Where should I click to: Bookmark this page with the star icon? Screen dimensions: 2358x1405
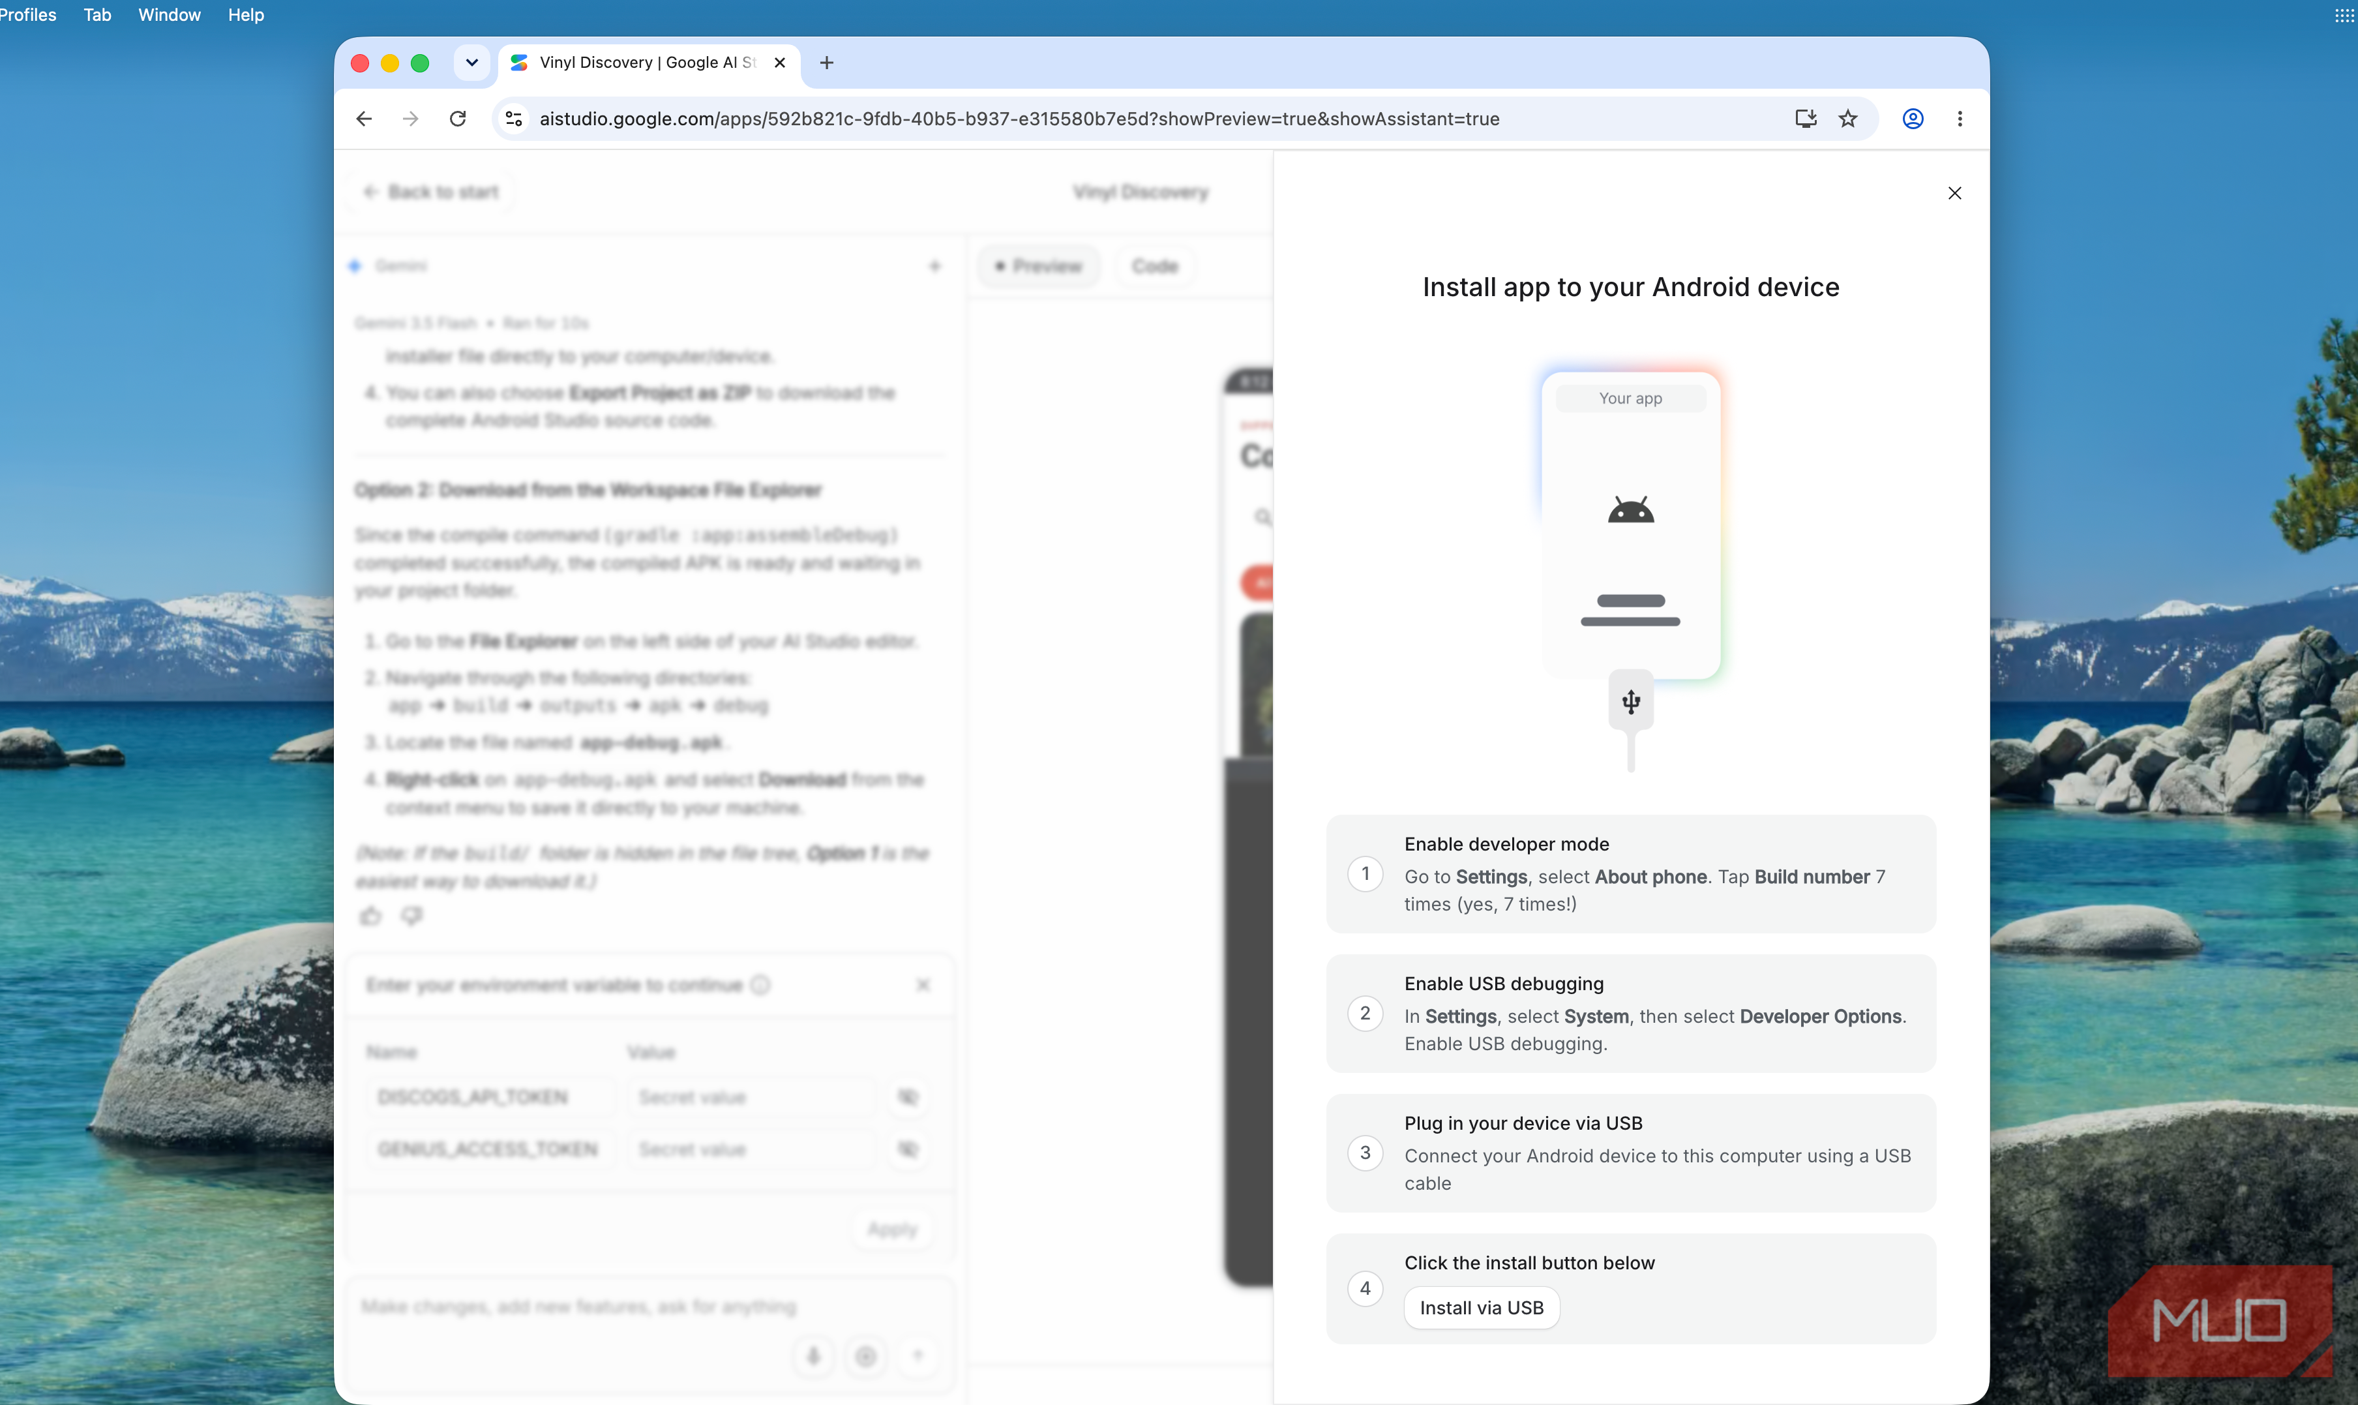(1848, 118)
